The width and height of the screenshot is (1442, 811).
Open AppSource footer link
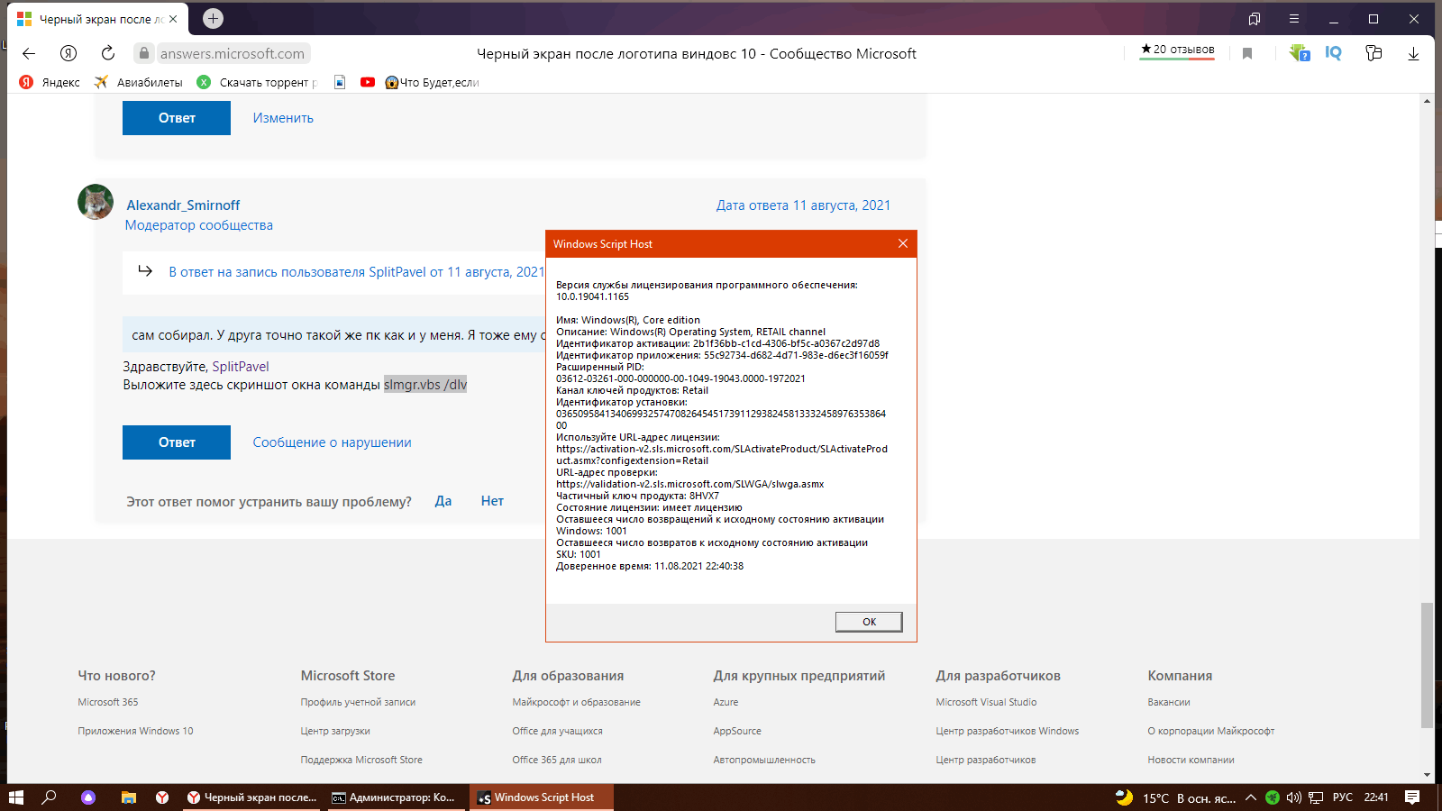coord(737,731)
